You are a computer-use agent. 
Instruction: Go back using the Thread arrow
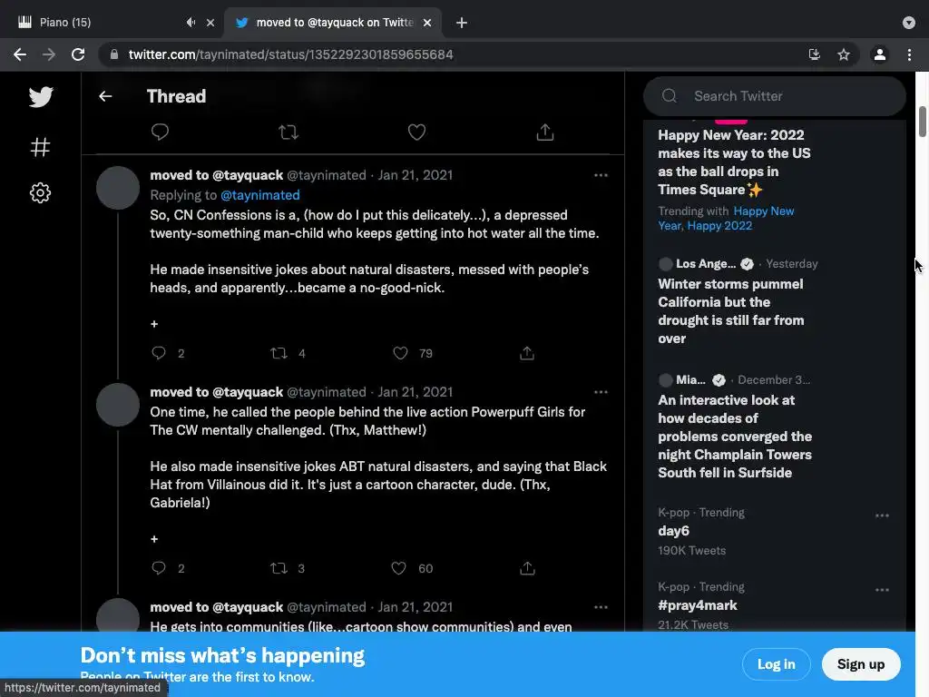pos(105,96)
